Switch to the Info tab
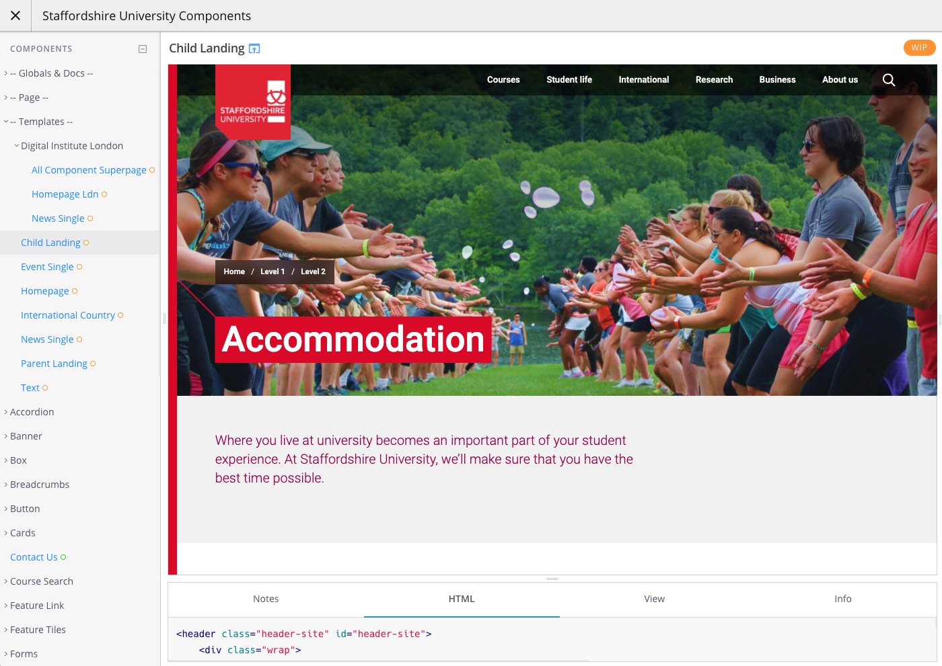The width and height of the screenshot is (942, 666). (843, 599)
